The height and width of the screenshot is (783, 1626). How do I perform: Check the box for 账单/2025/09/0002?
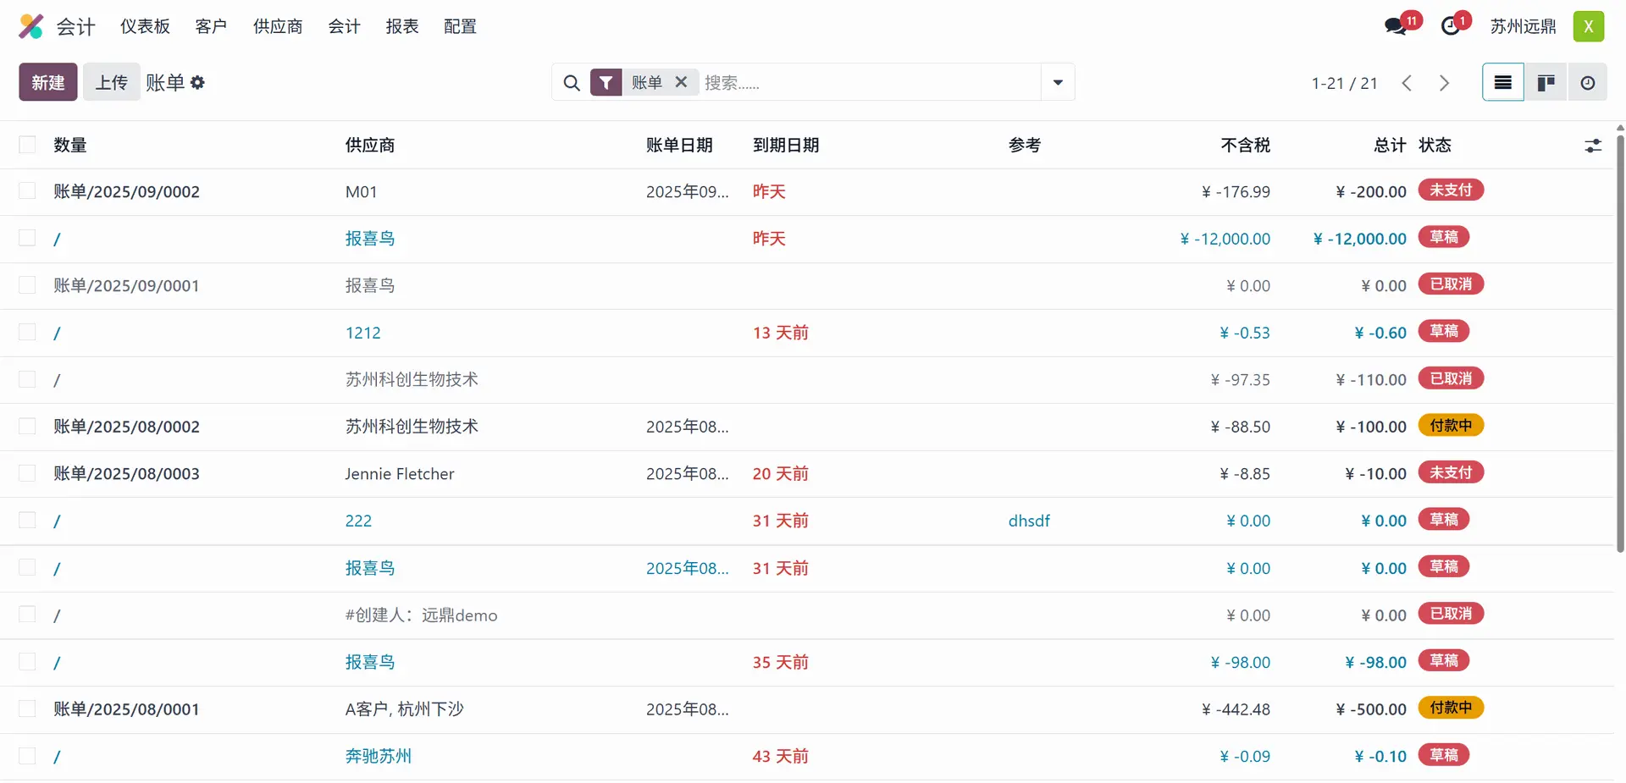[28, 191]
